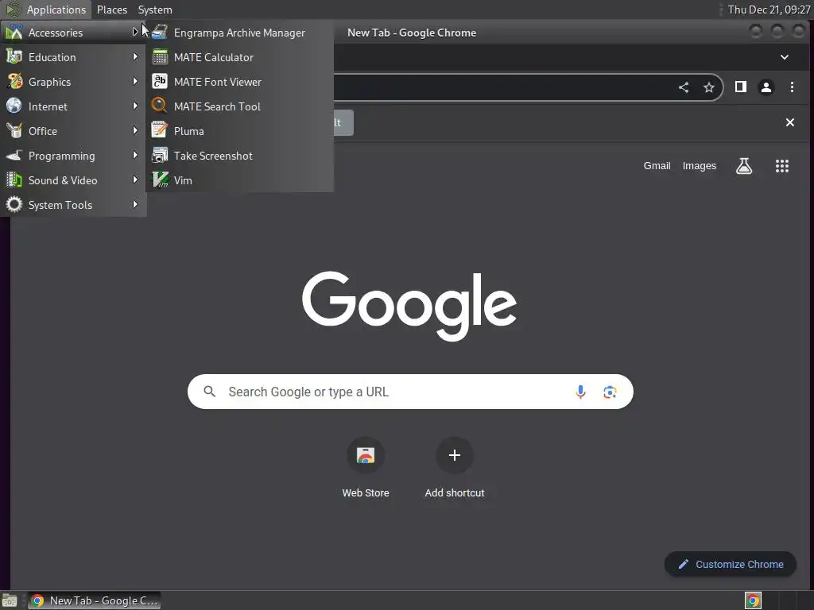Screen dimensions: 814x610
Task: Click the Programming category icon
Action: click(14, 156)
